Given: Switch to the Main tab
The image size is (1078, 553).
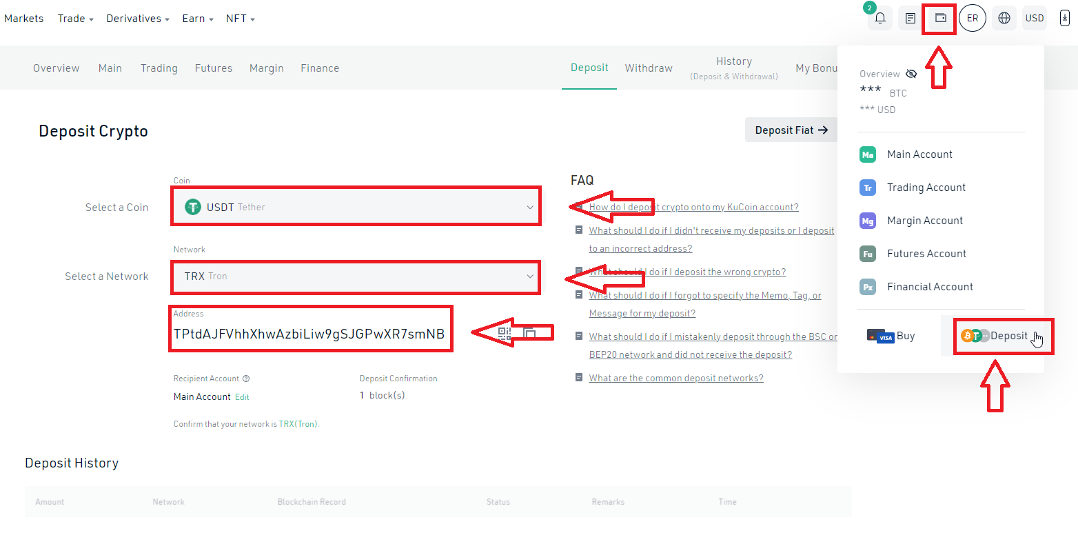Looking at the screenshot, I should tap(110, 68).
